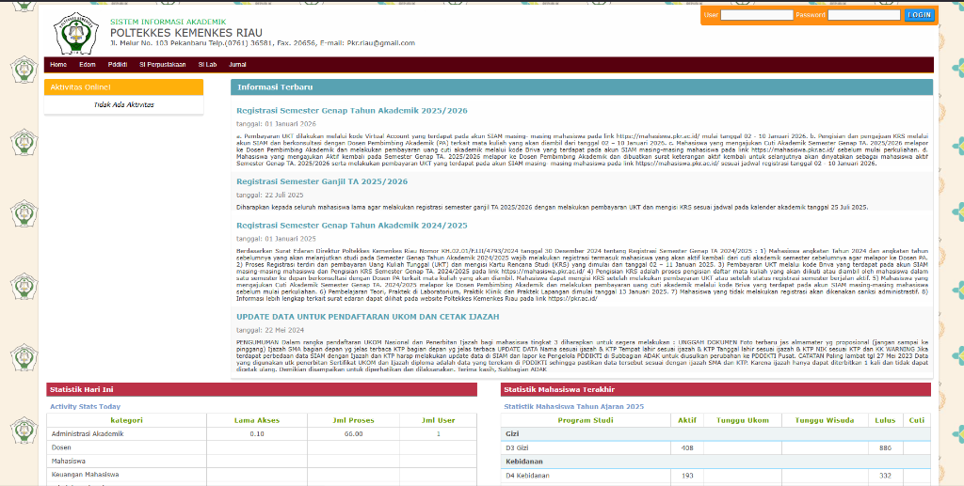Click the Statistik Hari Ini header
Viewport: 964px width, 486px height.
click(262, 390)
